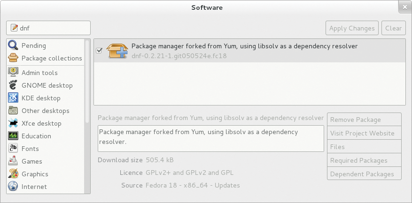Click the Pending magnifier icon
Screen dimensions: 412x203
tap(13, 45)
